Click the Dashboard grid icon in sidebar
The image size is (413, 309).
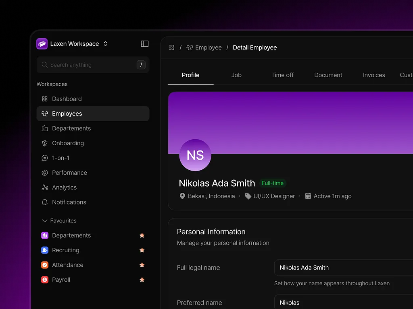[45, 99]
